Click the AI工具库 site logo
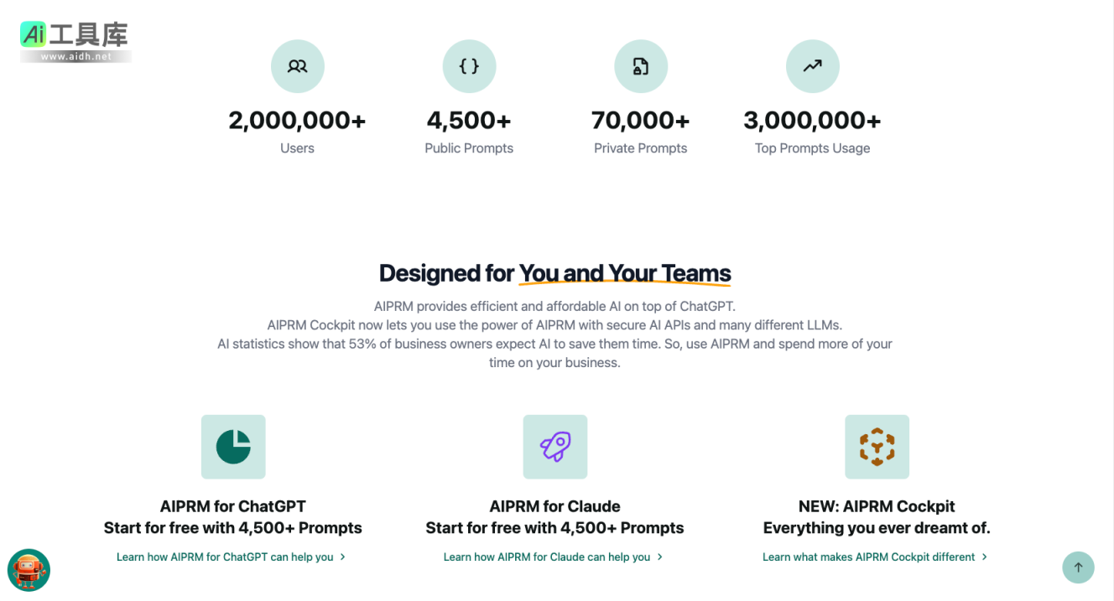Image resolution: width=1114 pixels, height=601 pixels. [x=75, y=35]
